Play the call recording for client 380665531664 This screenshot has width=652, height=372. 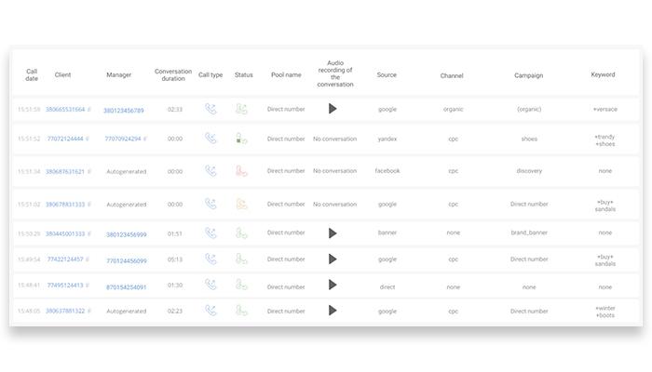(x=333, y=109)
